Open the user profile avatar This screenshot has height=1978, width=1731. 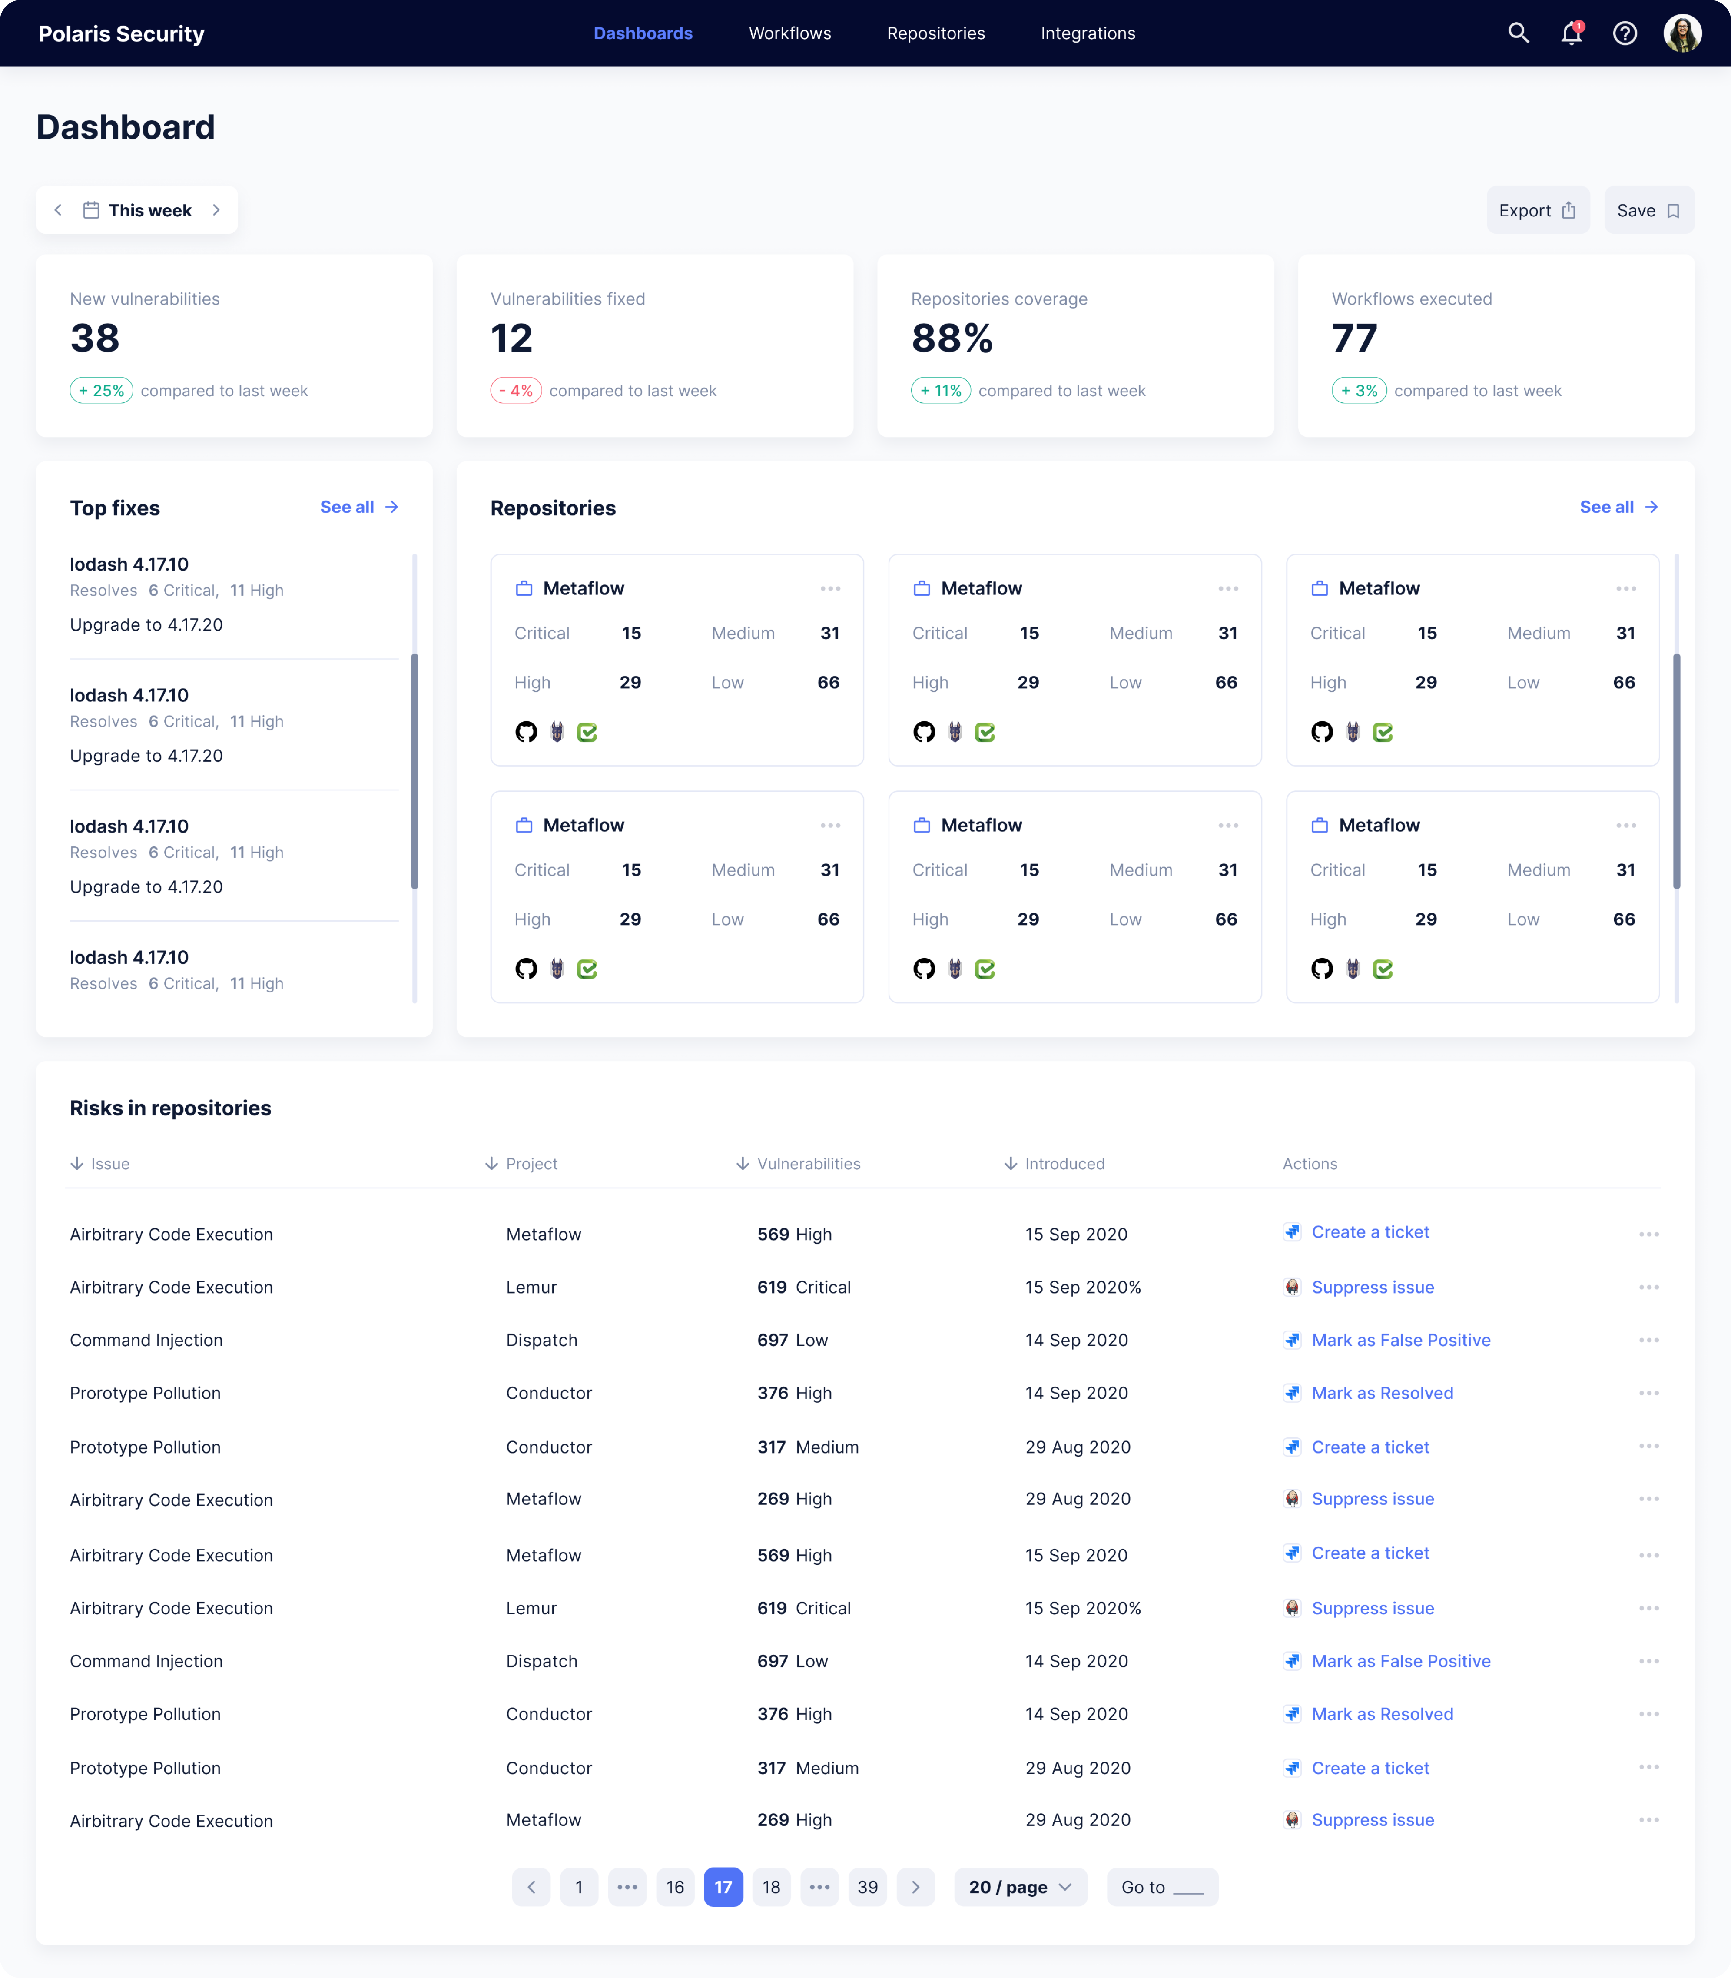1683,33
